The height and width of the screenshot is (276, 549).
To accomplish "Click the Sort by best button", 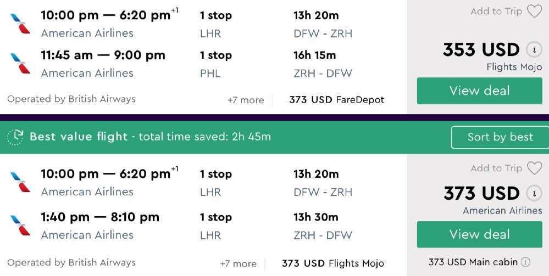I will (500, 137).
